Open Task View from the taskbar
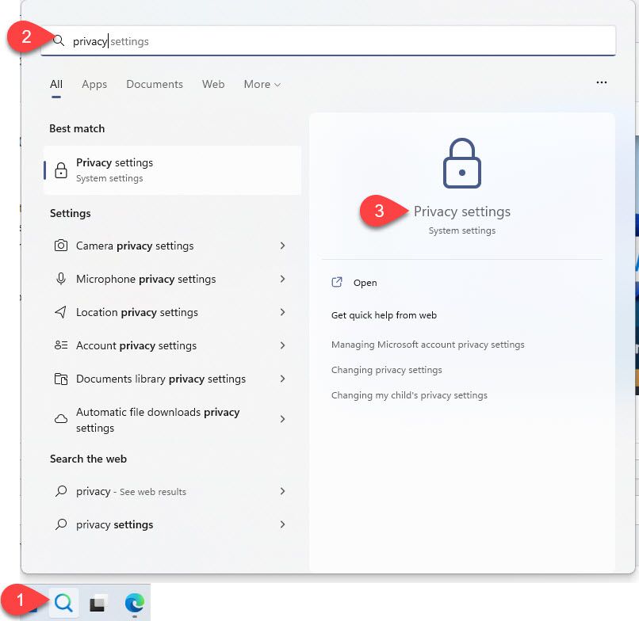 pos(97,603)
